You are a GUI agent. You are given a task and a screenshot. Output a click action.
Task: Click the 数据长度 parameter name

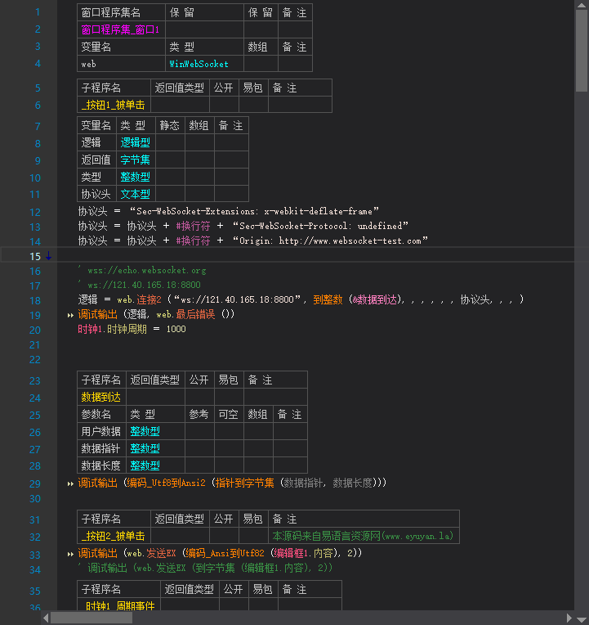click(101, 465)
